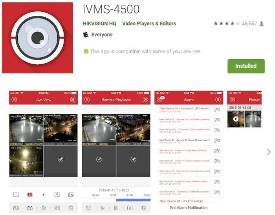
Task: Select the Intersection - Speed Dome live feed
Action: tap(60, 130)
